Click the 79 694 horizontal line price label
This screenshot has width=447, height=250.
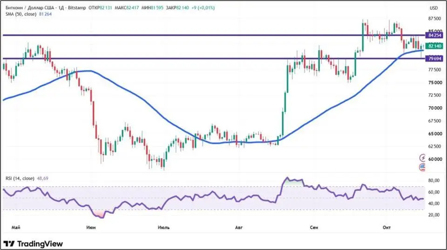(x=434, y=59)
